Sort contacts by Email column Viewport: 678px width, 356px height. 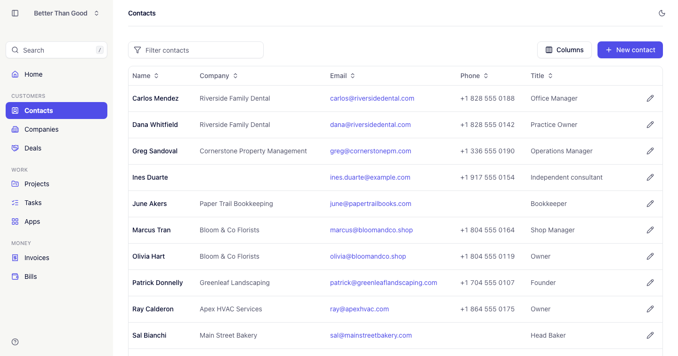coord(342,76)
